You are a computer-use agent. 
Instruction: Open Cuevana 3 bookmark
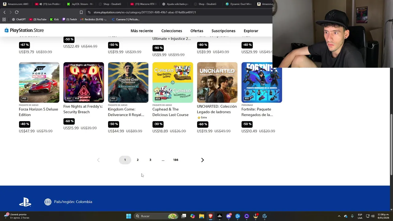[x=125, y=19]
